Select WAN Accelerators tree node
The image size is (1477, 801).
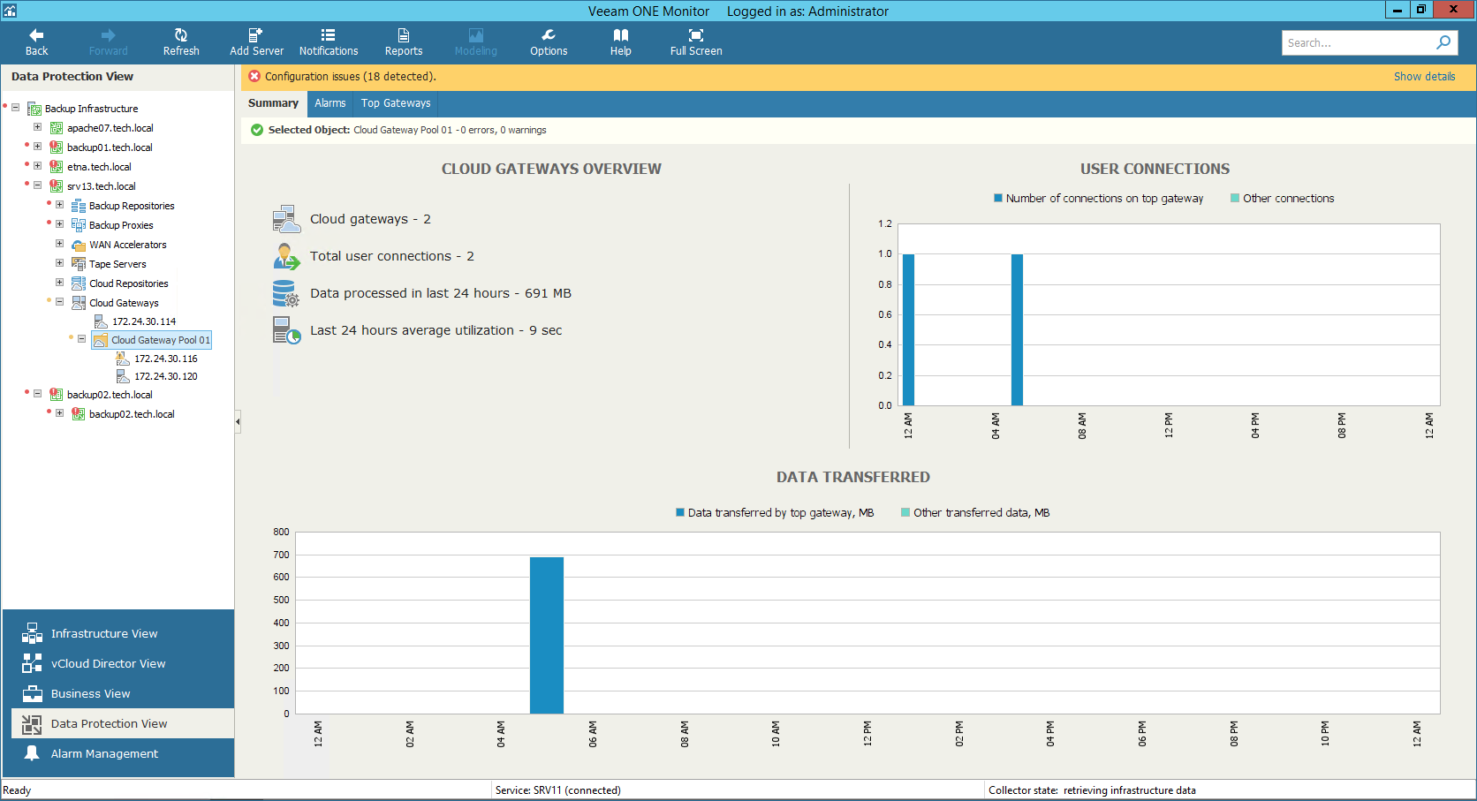[127, 245]
